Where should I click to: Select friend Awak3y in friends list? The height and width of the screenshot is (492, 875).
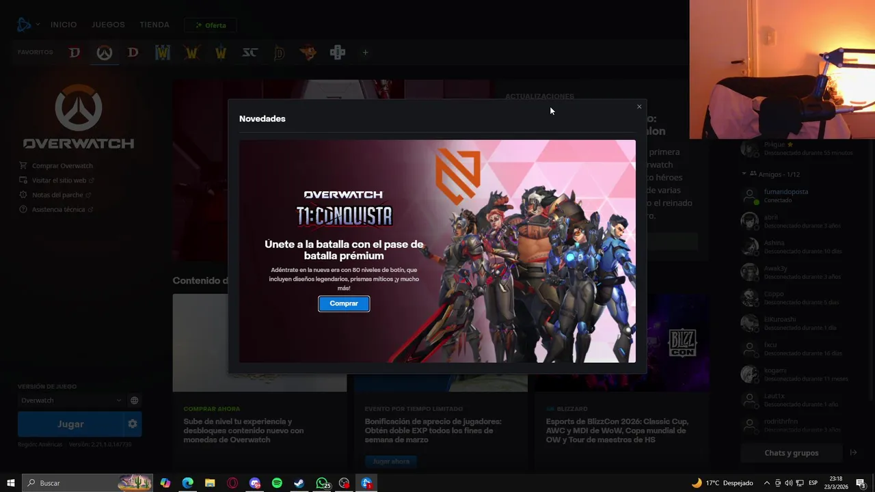pyautogui.click(x=792, y=272)
